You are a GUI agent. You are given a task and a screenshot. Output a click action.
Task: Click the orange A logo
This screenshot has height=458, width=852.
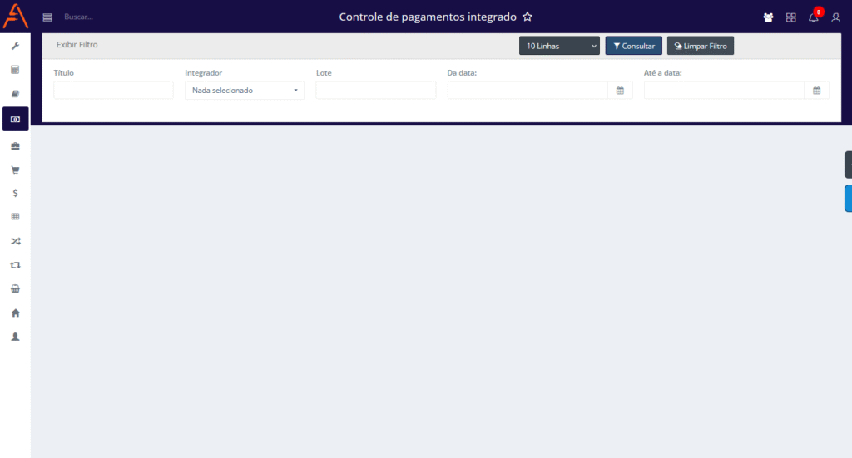[15, 16]
